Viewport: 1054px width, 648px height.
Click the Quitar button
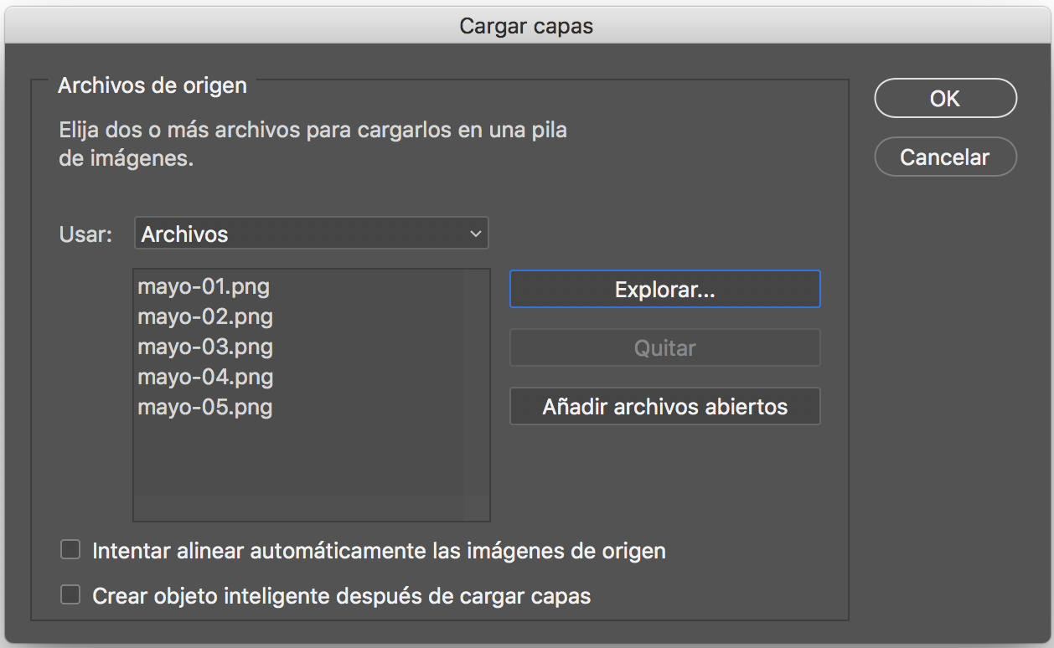pyautogui.click(x=664, y=348)
